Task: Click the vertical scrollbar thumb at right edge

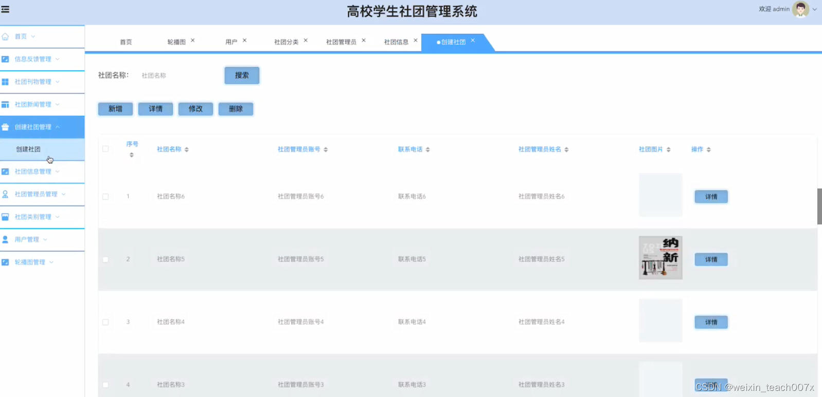Action: 819,206
